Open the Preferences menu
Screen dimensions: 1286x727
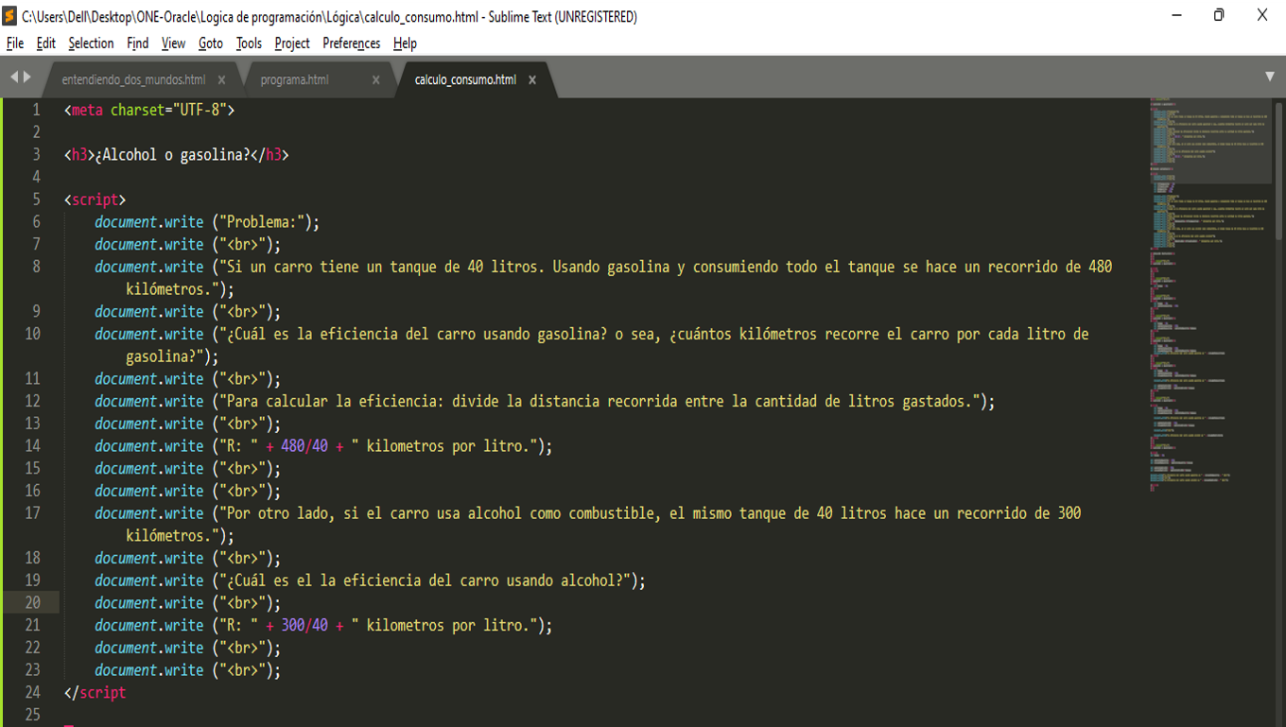[351, 43]
